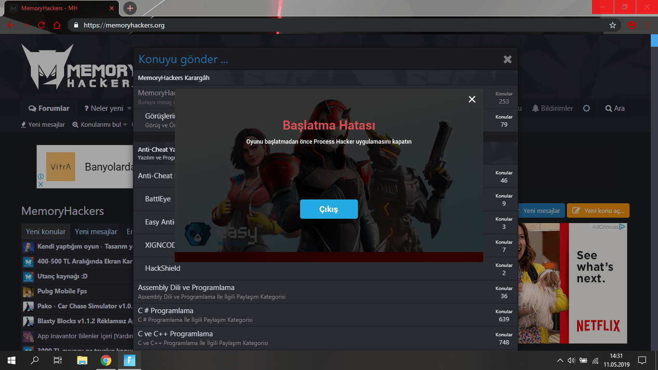Viewport: 658px width, 370px height.
Task: Open the topic Utanç kaynağı :D
Action: (63, 277)
